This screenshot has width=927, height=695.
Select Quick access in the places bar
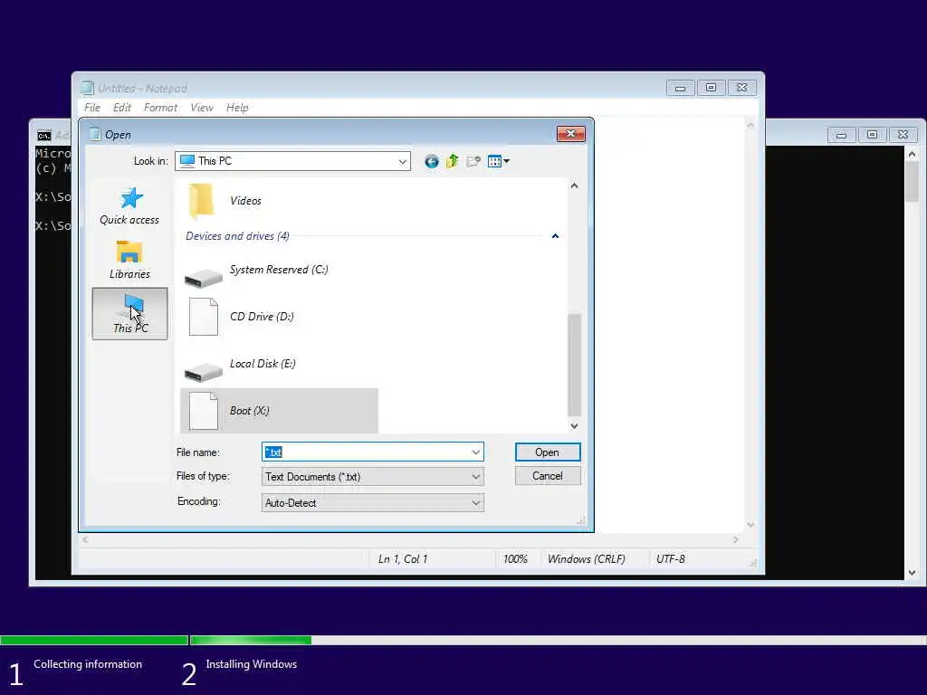click(x=129, y=206)
